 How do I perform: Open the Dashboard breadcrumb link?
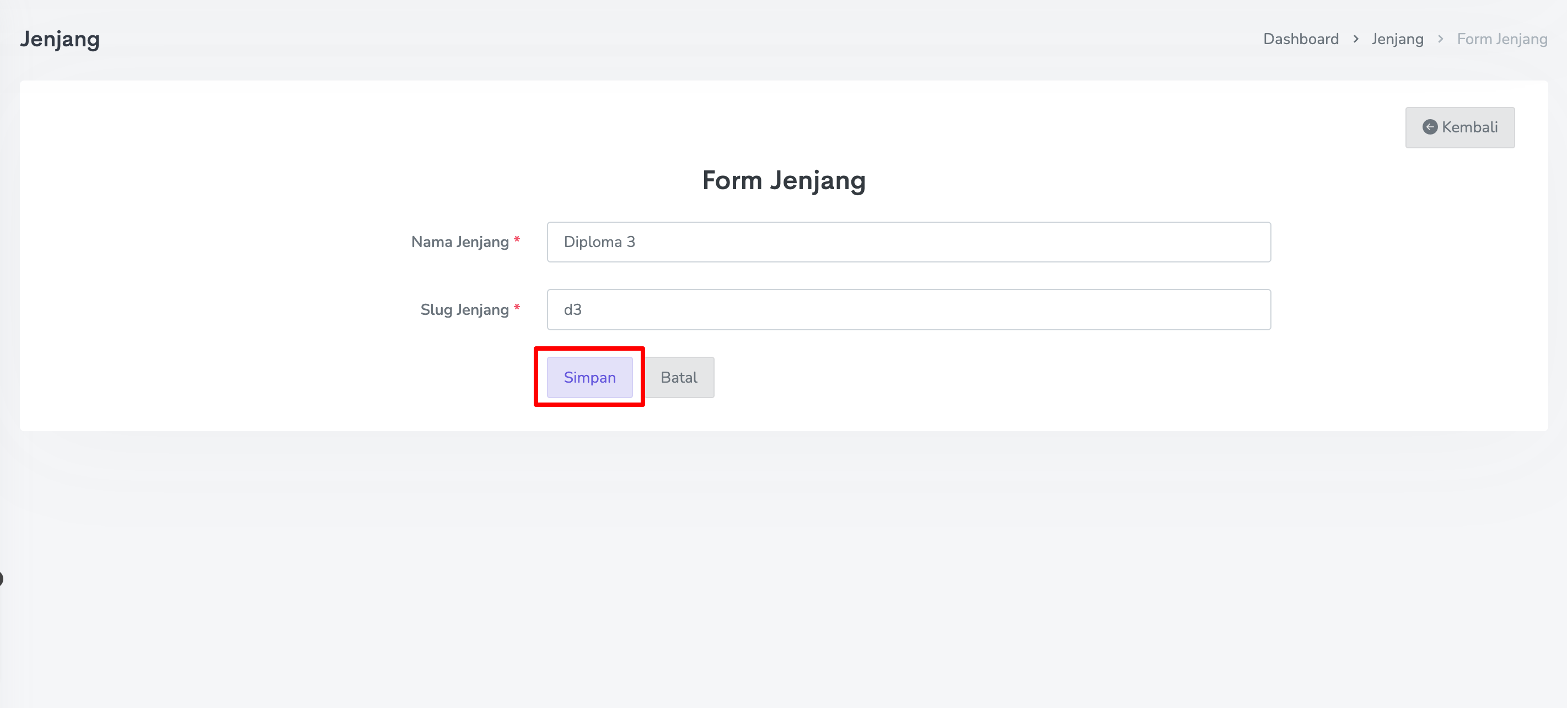coord(1301,39)
